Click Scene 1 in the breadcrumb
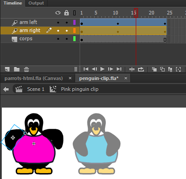Image resolution: width=186 pixels, height=179 pixels. (36, 89)
